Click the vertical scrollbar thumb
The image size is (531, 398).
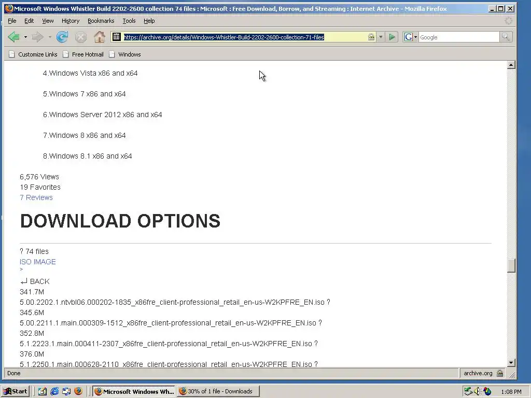coord(511,265)
